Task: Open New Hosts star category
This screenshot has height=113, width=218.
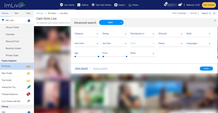Action: point(17,73)
